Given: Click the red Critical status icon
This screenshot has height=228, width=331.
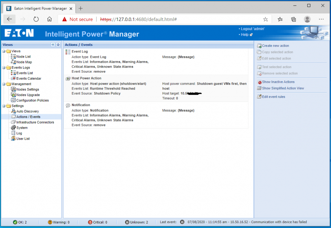Looking at the screenshot, I should pyautogui.click(x=90, y=222).
